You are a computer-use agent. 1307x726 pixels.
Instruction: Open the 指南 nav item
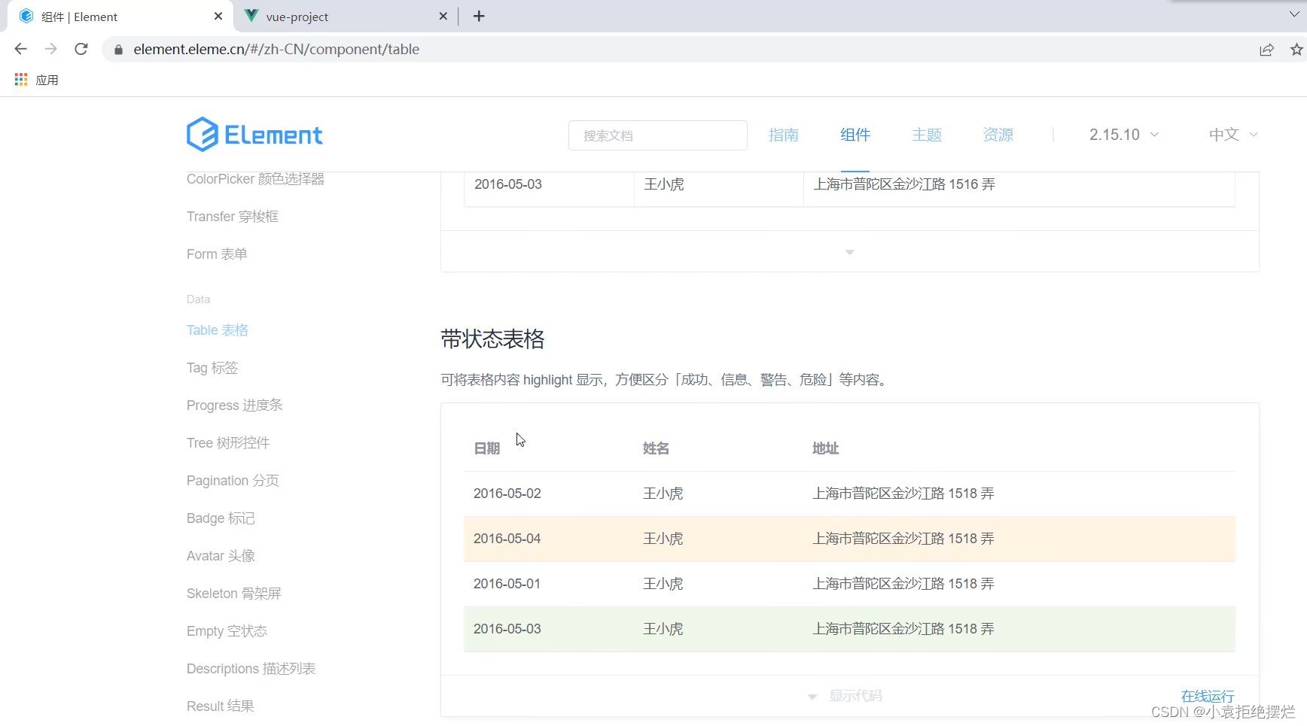pos(783,135)
